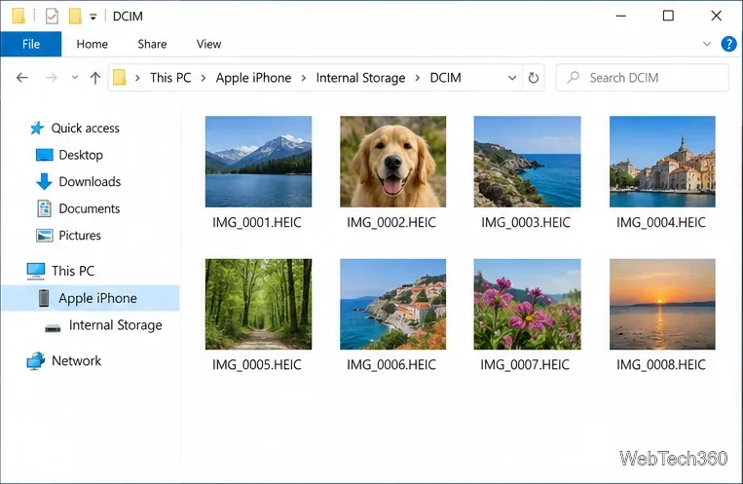Select the pink flowers thumbnail IMG_0007
The height and width of the screenshot is (484, 743).
tap(528, 304)
